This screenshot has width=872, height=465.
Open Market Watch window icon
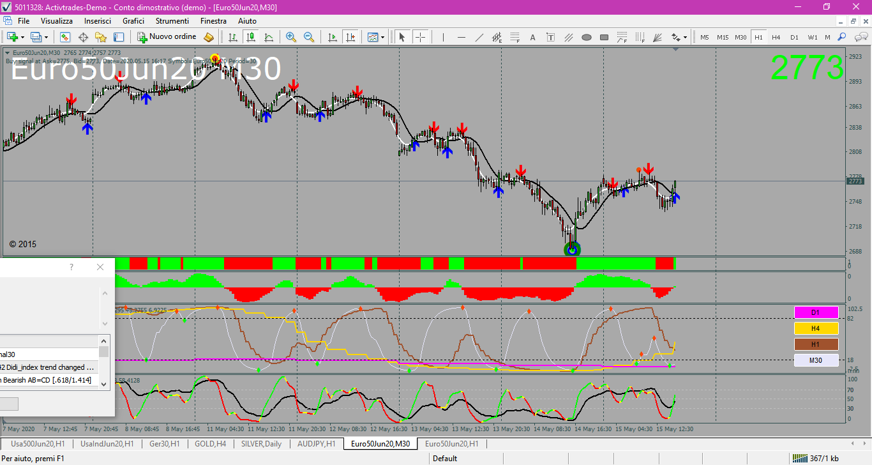click(65, 37)
